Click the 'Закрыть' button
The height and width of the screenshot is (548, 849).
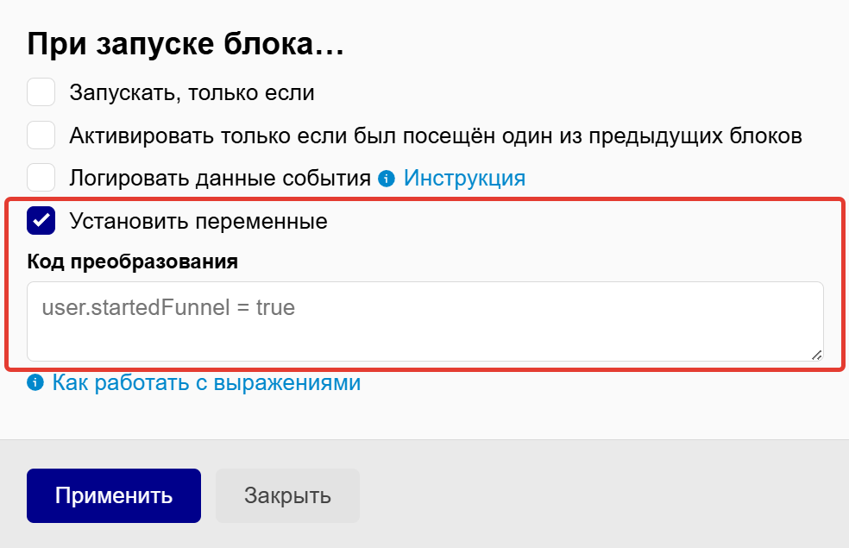[x=287, y=495]
